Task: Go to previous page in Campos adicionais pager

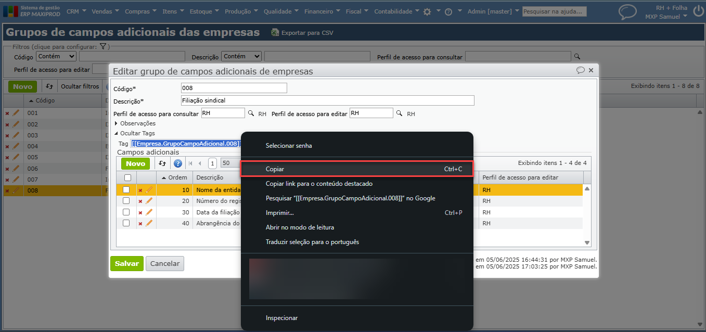Action: coord(200,163)
